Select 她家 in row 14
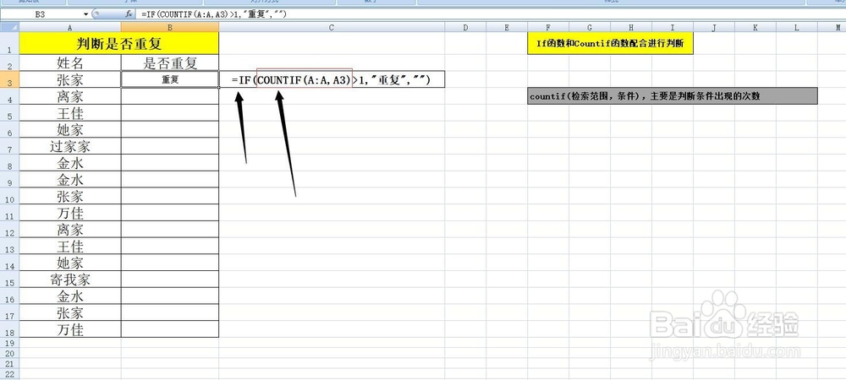This screenshot has width=846, height=380. (70, 263)
